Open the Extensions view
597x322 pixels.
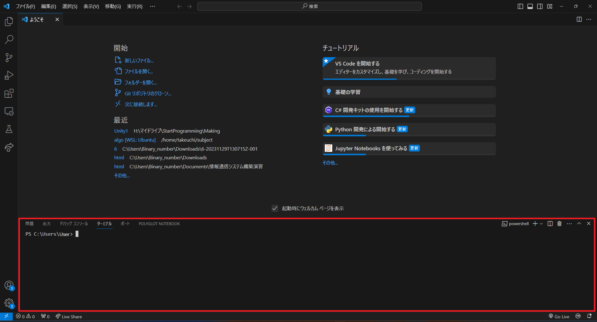(x=9, y=93)
